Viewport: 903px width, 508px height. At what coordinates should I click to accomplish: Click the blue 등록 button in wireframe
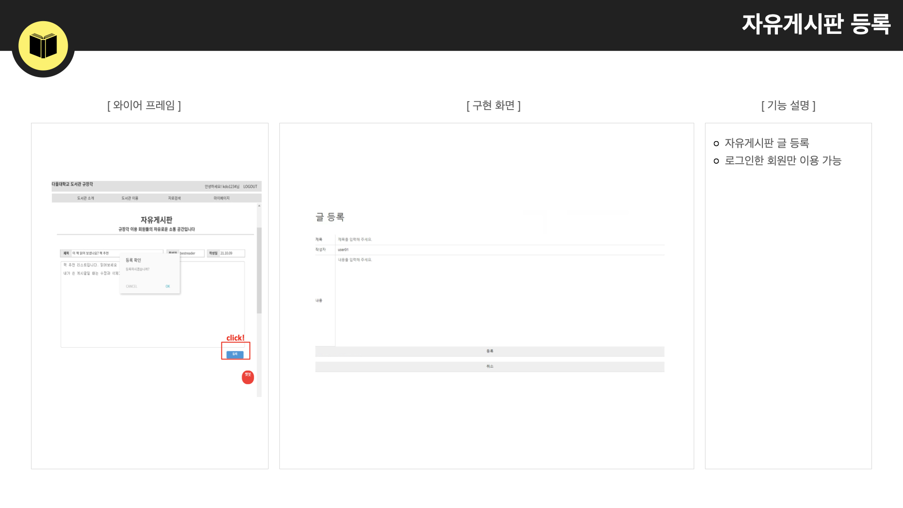[235, 354]
